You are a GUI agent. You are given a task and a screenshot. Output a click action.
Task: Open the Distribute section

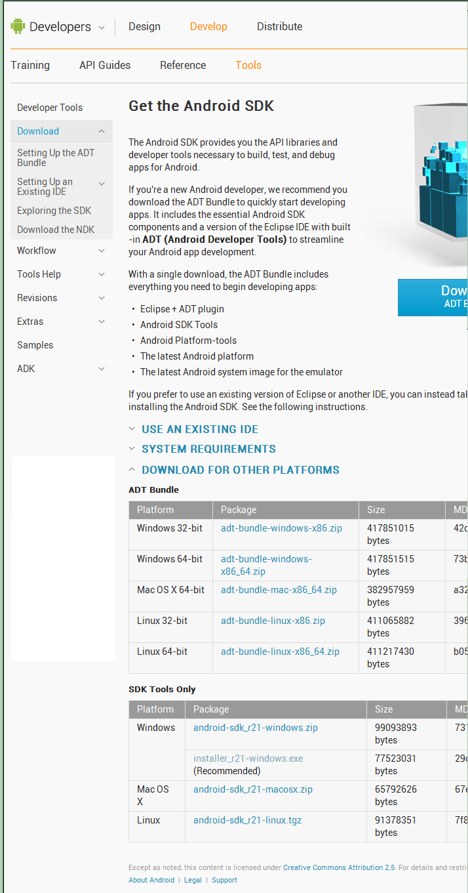tap(280, 27)
